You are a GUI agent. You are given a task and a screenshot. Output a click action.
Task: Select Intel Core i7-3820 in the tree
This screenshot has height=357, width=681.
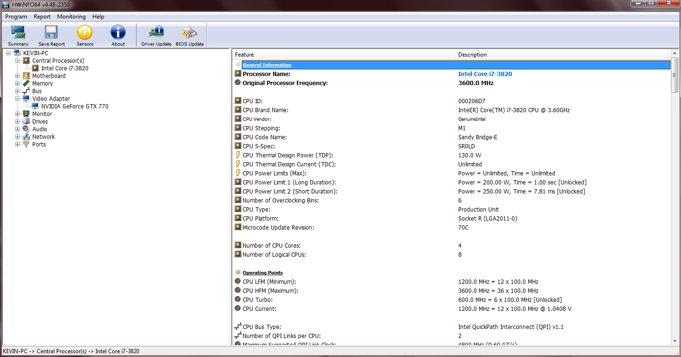point(65,68)
